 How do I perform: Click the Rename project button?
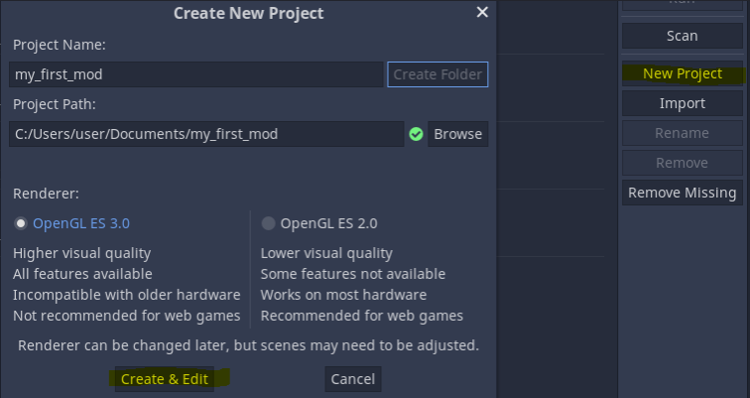coord(683,133)
